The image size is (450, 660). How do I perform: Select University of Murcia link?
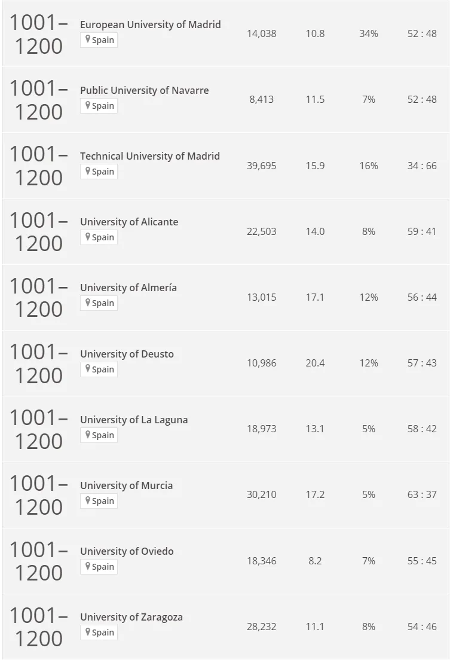click(126, 485)
